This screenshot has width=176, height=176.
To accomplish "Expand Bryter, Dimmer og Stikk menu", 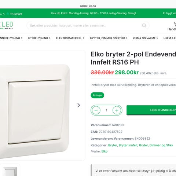I will click(109, 38).
